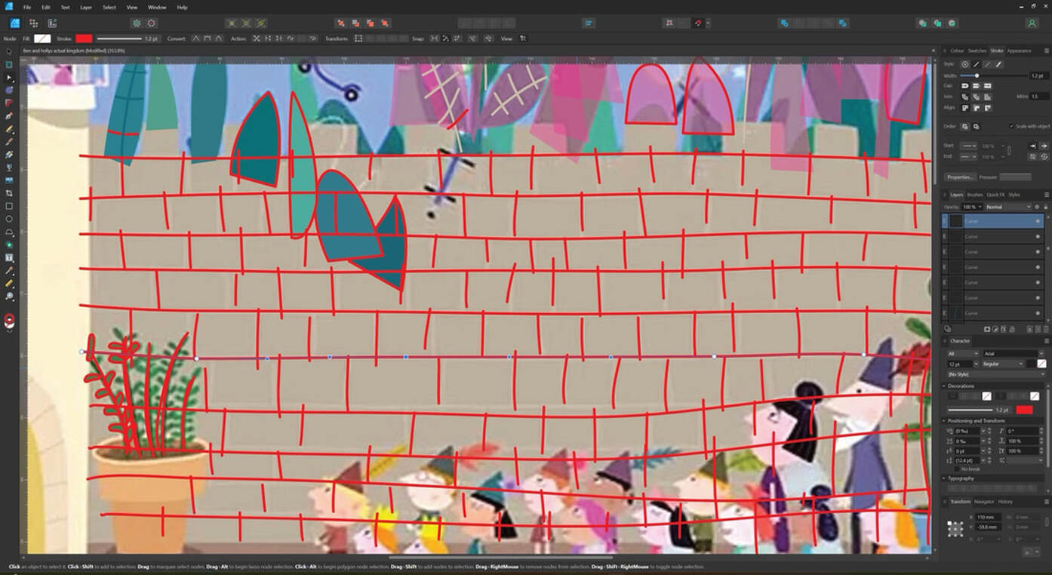Click the Break curve action icon
The image size is (1052, 575).
pos(257,38)
